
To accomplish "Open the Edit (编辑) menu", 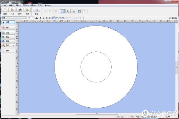I will (12, 5).
